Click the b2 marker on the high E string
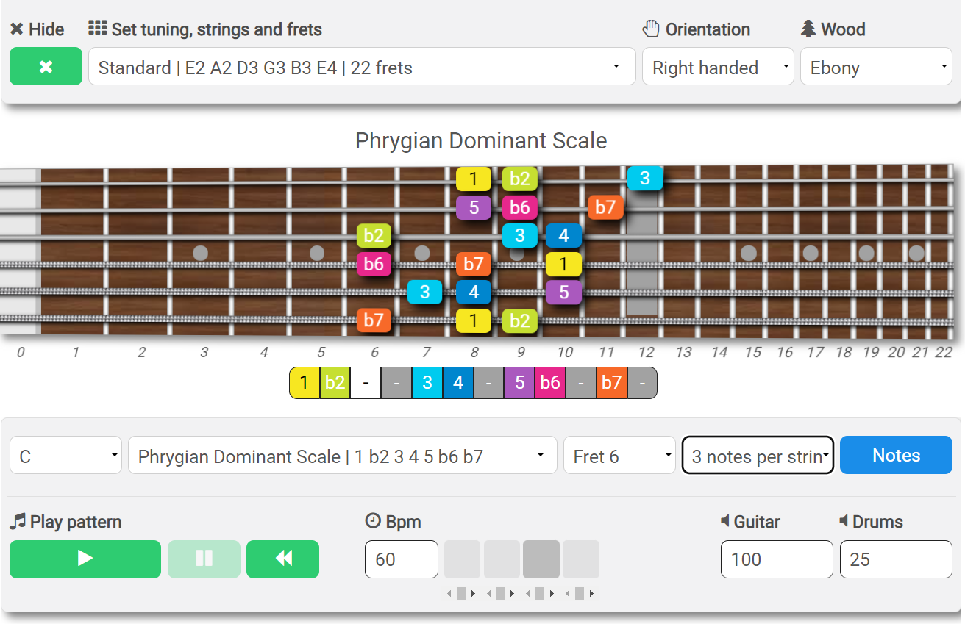Viewport: 965px width, 624px height. click(520, 179)
